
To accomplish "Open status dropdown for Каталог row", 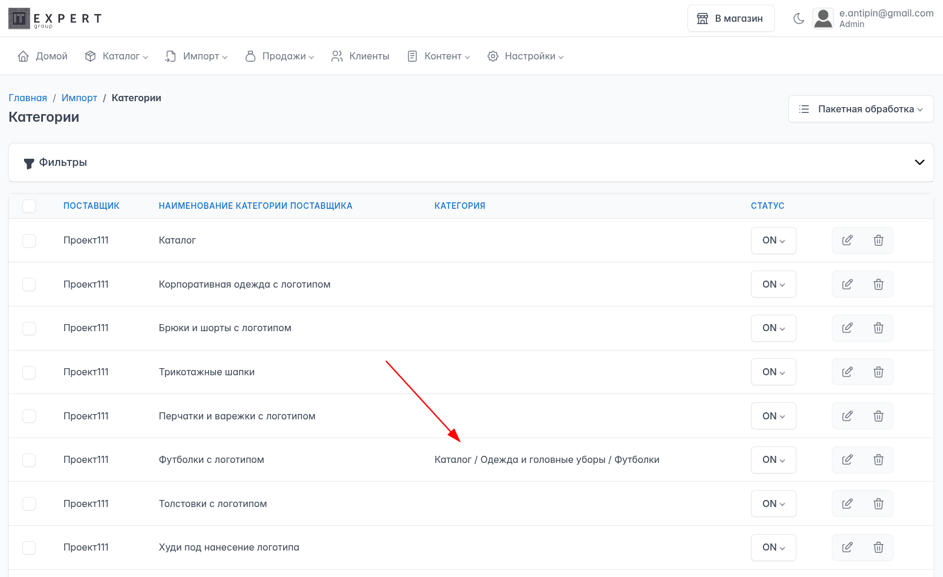I will pos(773,241).
